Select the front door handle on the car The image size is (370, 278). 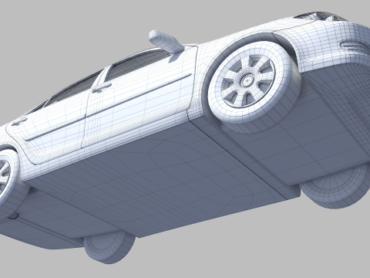pos(102,88)
